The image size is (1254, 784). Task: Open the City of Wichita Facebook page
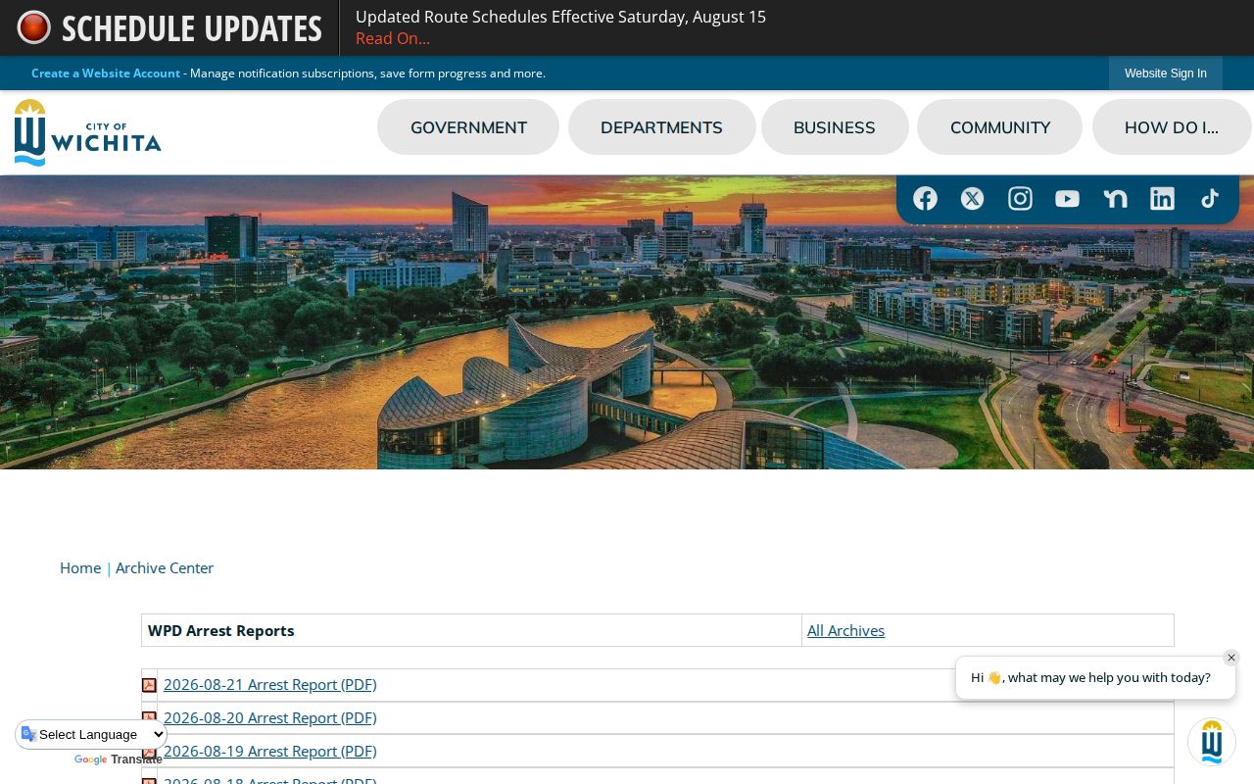point(925,199)
